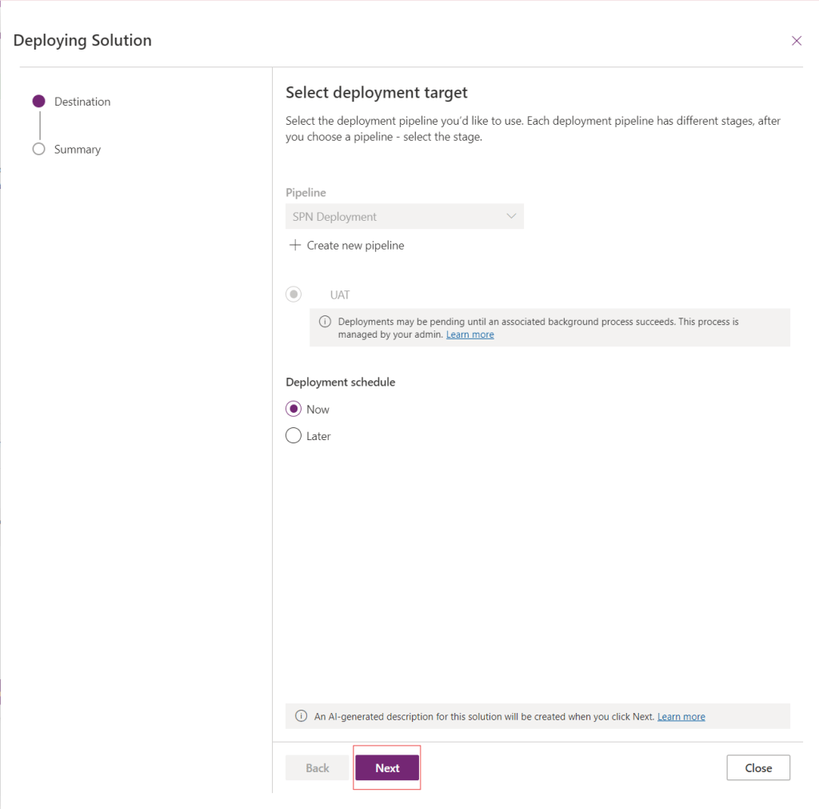Click the plus icon for creating a pipeline
Image resolution: width=819 pixels, height=809 pixels.
(295, 245)
